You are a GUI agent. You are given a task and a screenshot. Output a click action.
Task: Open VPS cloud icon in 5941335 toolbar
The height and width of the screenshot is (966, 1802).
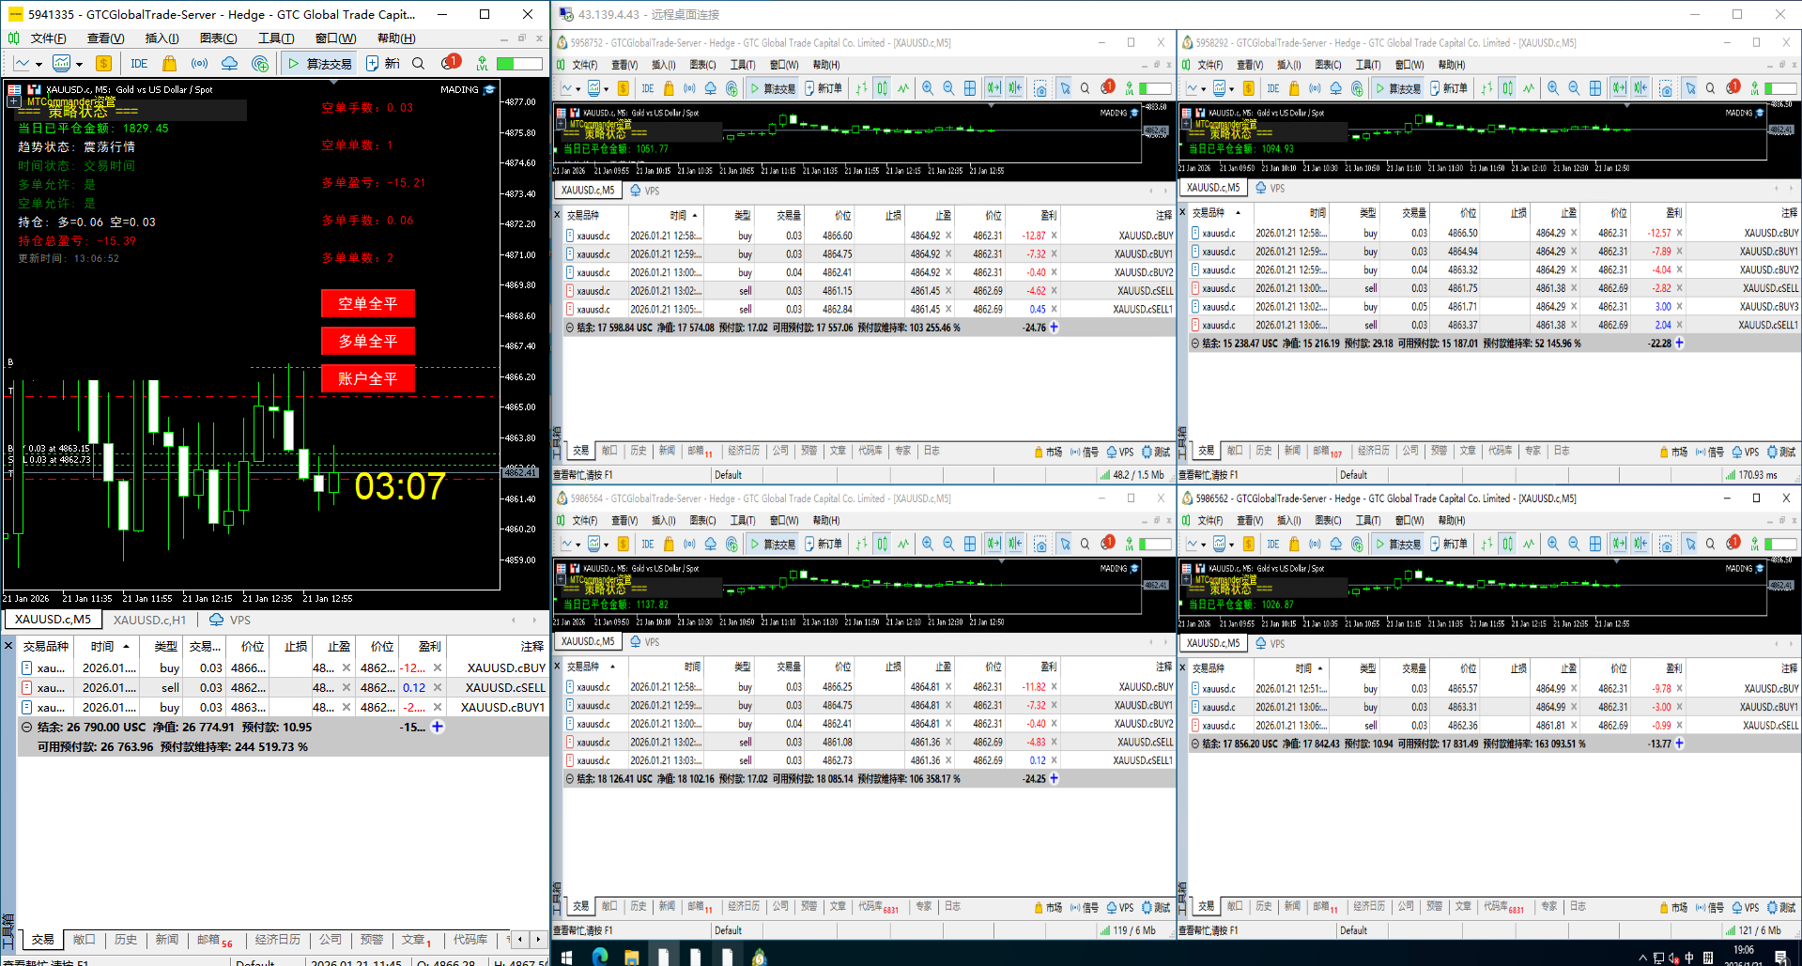229,64
